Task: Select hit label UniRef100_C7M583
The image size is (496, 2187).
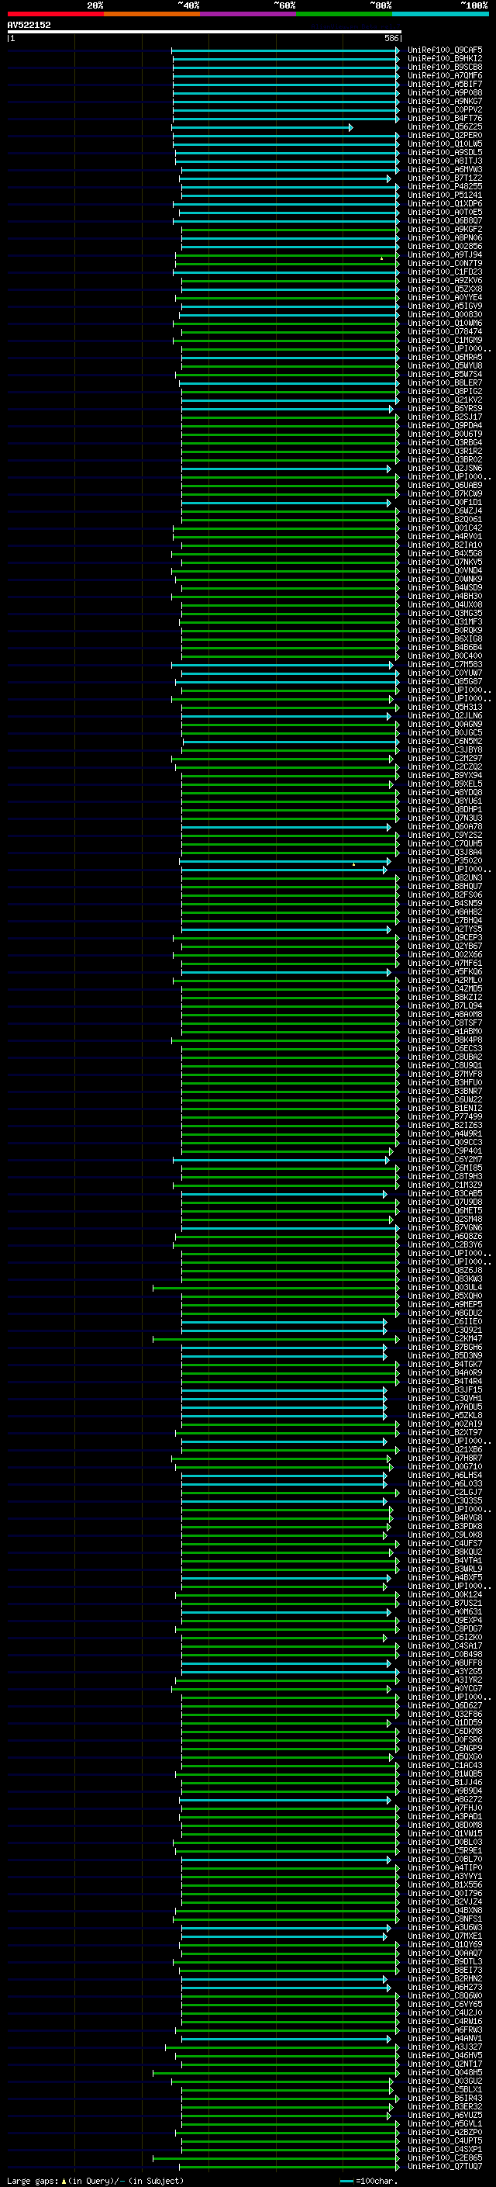Action: 445,665
